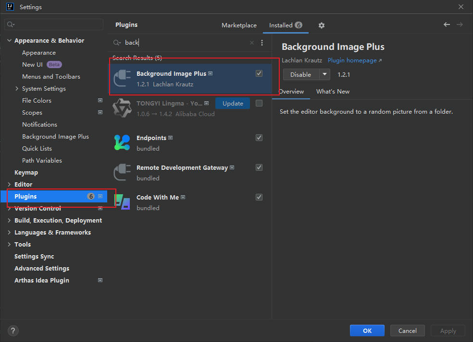473x342 pixels.
Task: Click the IntelliJ logo in title bar
Action: tap(10, 7)
